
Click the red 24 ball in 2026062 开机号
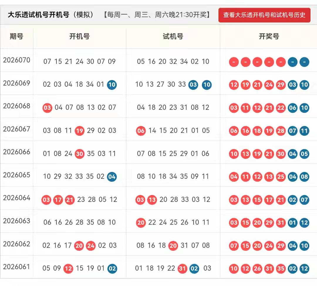[91, 246]
